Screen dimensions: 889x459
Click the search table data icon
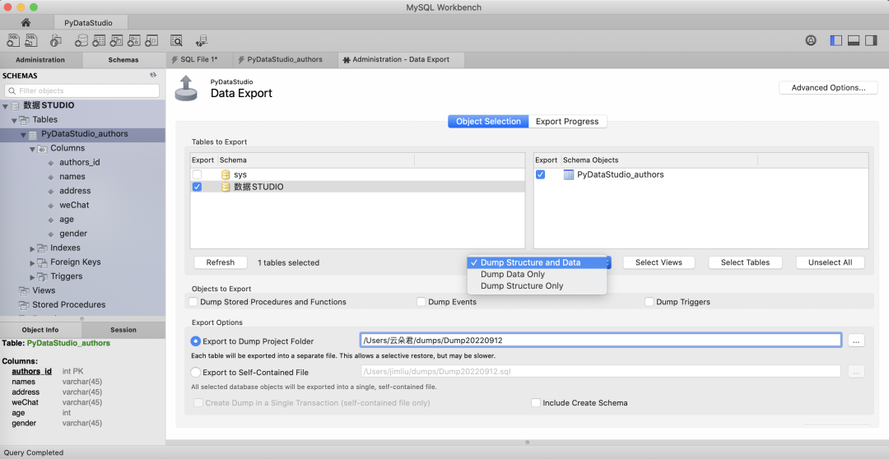coord(176,40)
